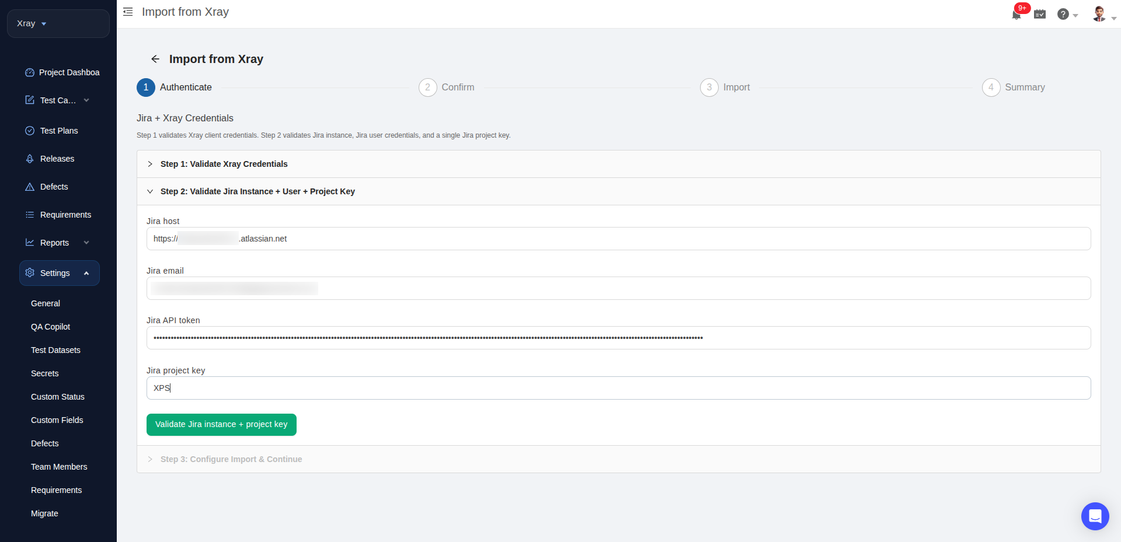The height and width of the screenshot is (542, 1121).
Task: Open Test Datasets settings
Action: click(55, 350)
